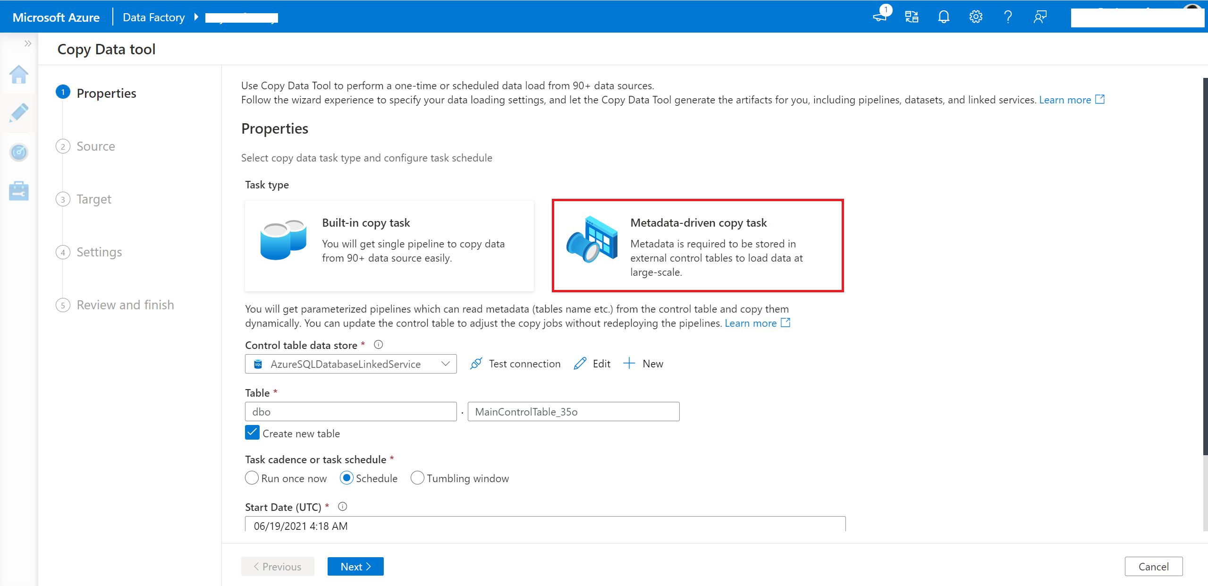Click the Test connection plug icon
Viewport: 1208px width, 586px height.
coord(475,363)
